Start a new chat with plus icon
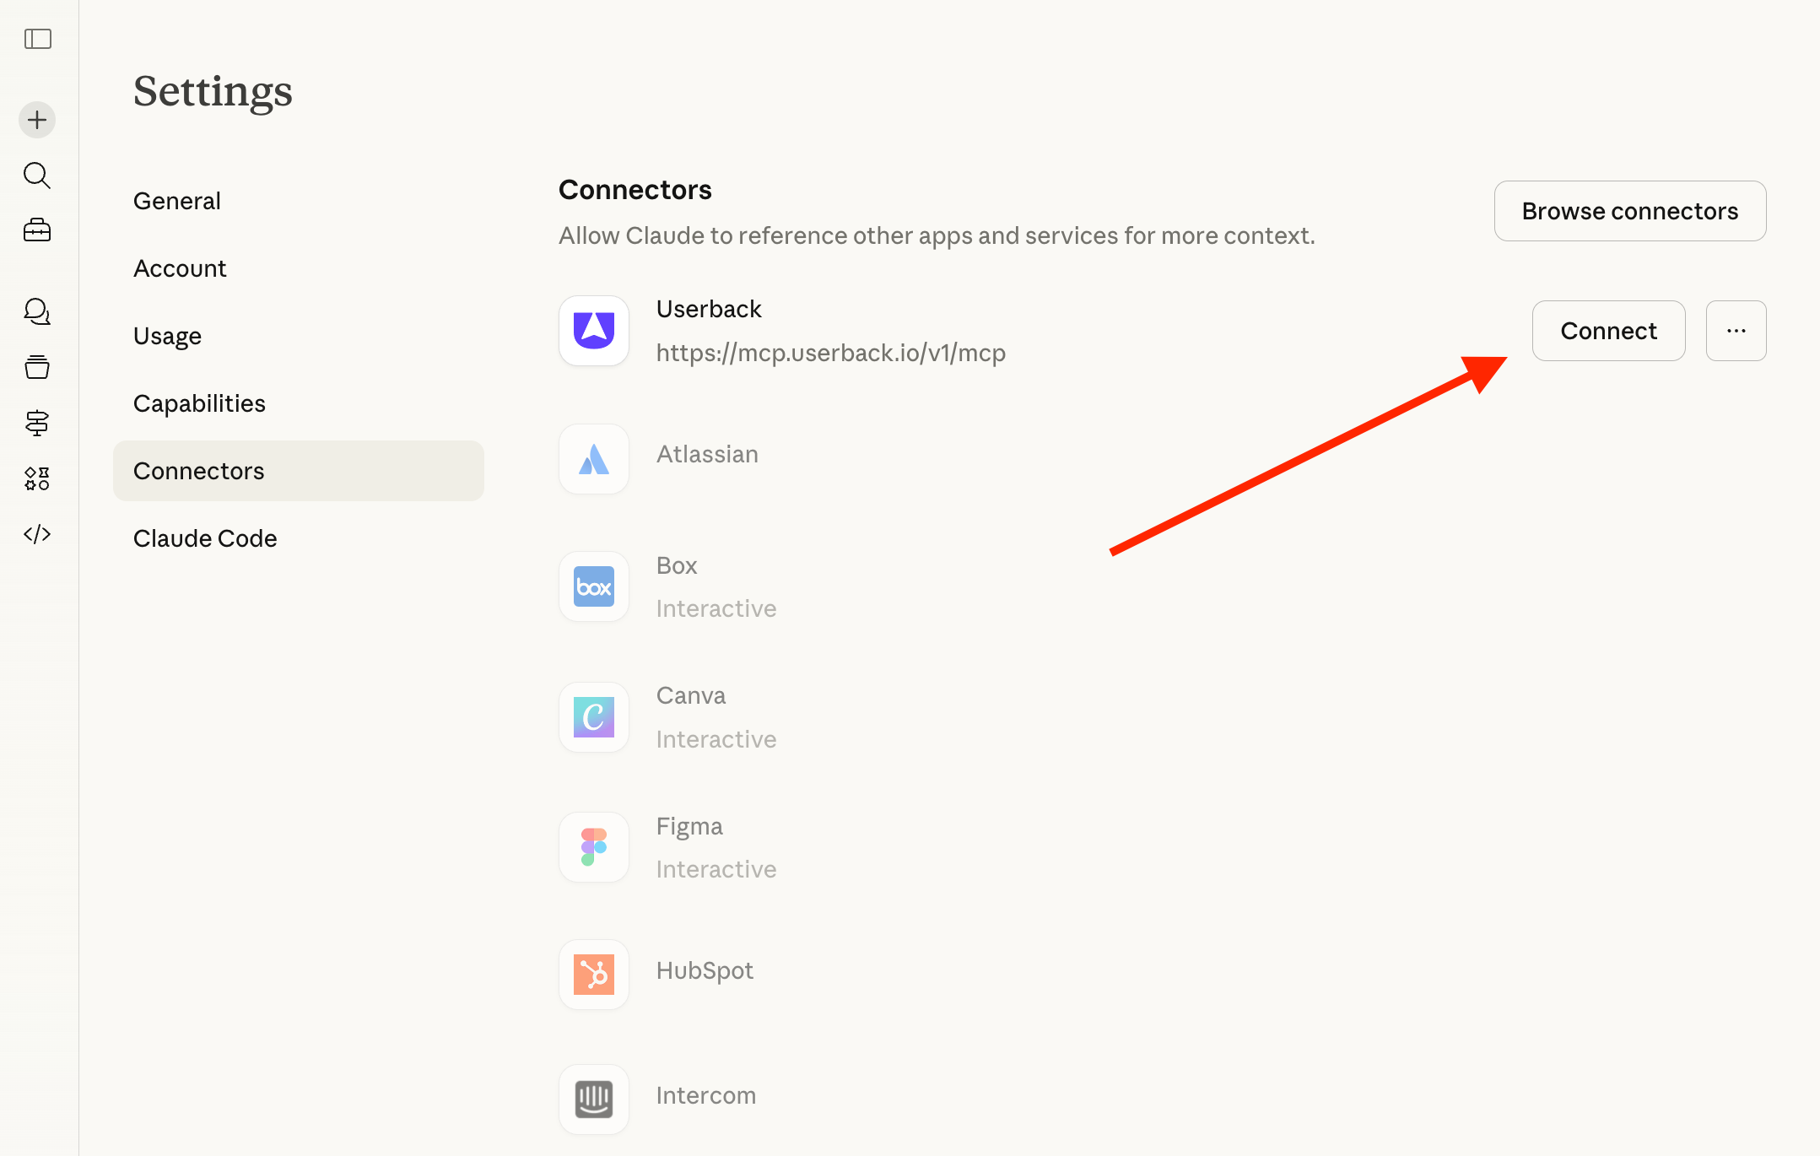The width and height of the screenshot is (1820, 1156). pos(37,120)
